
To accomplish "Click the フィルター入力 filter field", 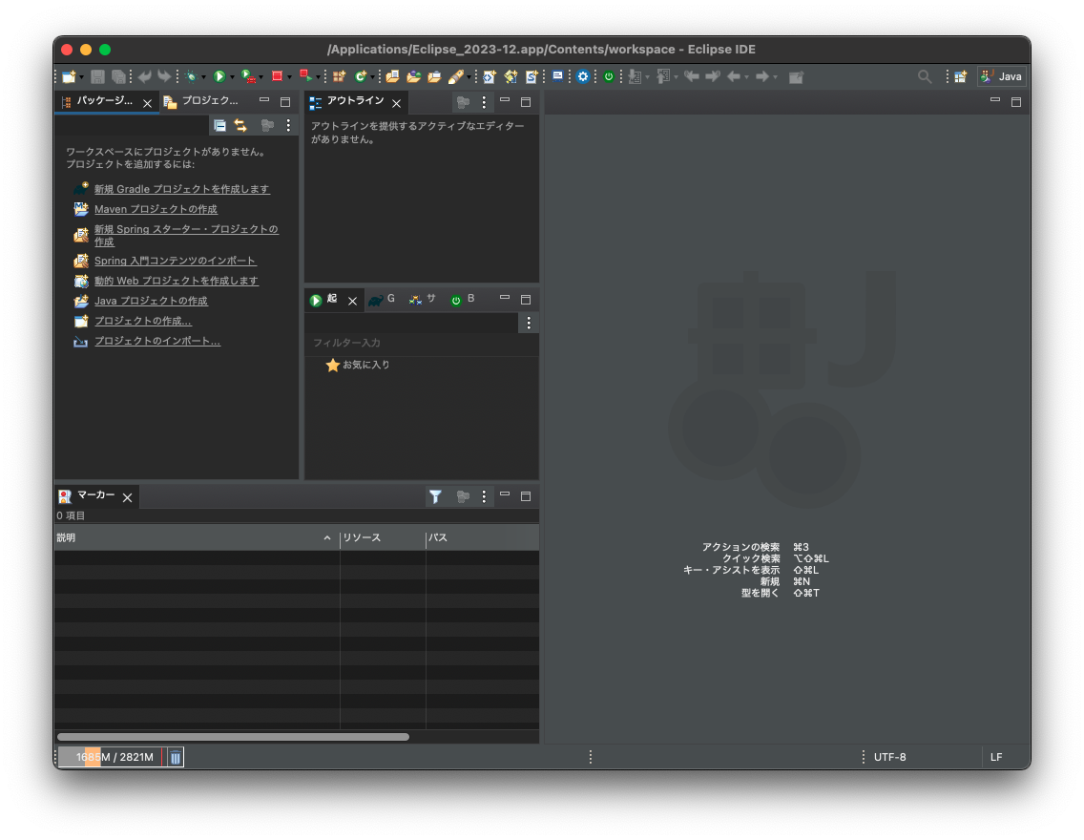I will 421,343.
